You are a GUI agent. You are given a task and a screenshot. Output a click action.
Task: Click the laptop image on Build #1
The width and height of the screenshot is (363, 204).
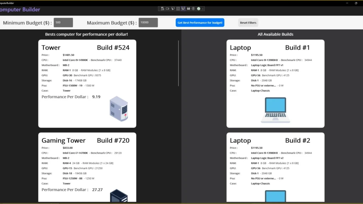(275, 110)
